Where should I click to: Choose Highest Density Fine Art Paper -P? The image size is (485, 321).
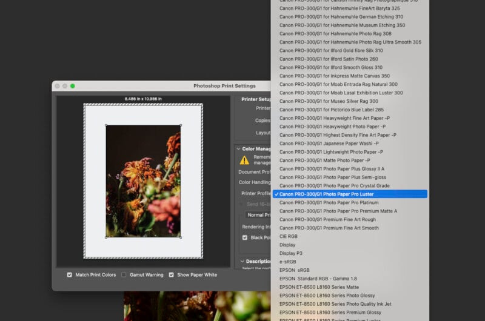(x=350, y=135)
